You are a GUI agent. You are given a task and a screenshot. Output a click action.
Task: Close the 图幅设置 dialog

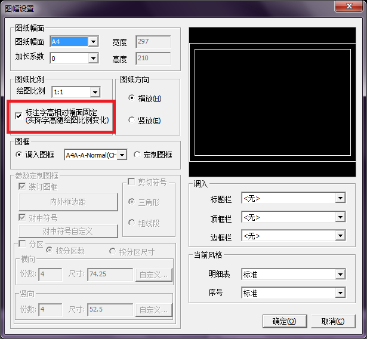(349, 6)
